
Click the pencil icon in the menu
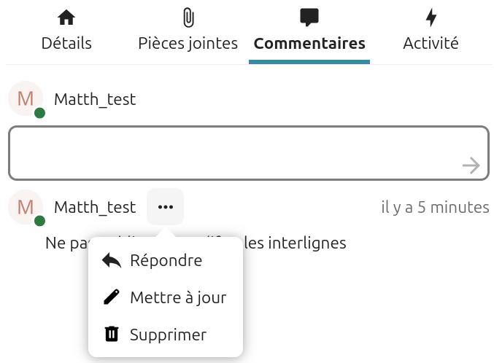[112, 297]
